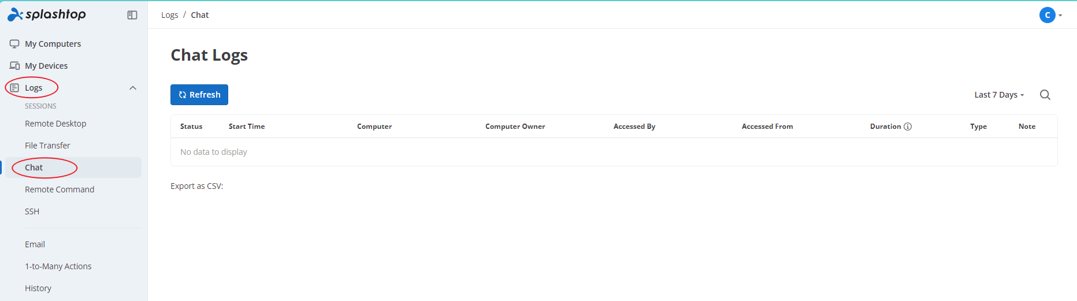Click the SESSIONS section label
1077x301 pixels.
tap(40, 106)
